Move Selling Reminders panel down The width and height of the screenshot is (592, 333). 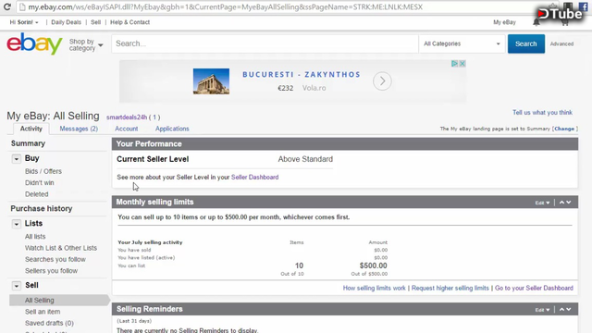pos(569,309)
